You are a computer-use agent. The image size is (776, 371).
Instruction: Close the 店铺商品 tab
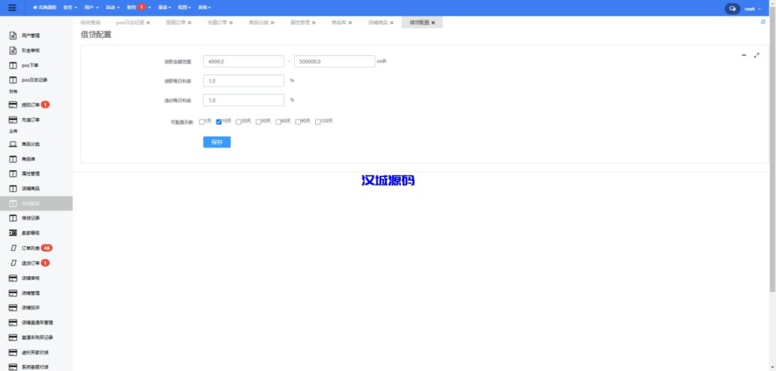point(392,23)
